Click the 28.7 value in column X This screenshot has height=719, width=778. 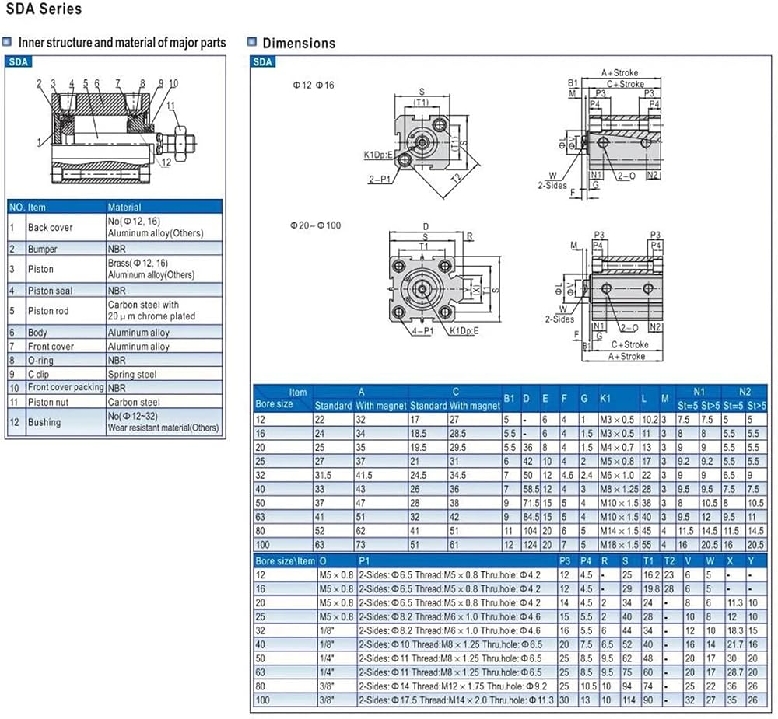click(735, 672)
